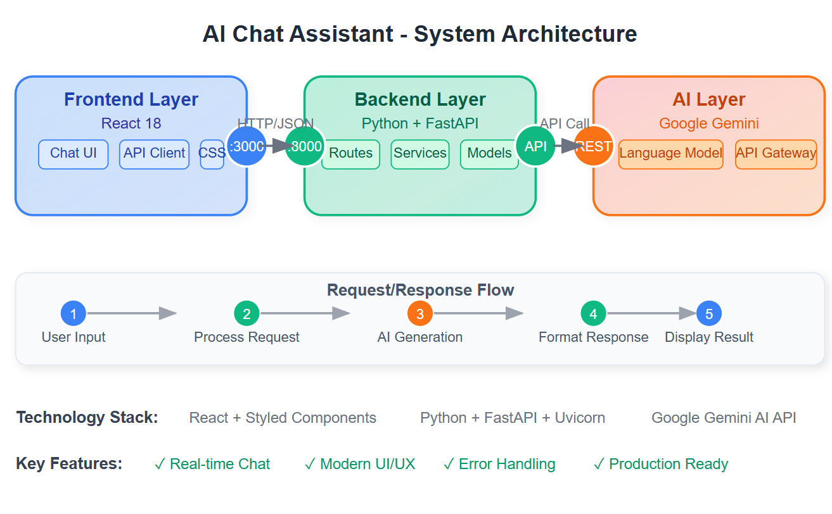Viewport: 832px width, 514px height.
Task: Click the blue :3000 port circle
Action: 246,146
